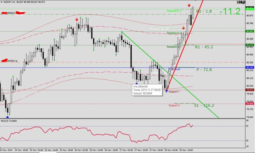The width and height of the screenshot is (255, 153).
Task: Click the 'Support 2' label
Action: coord(174,105)
